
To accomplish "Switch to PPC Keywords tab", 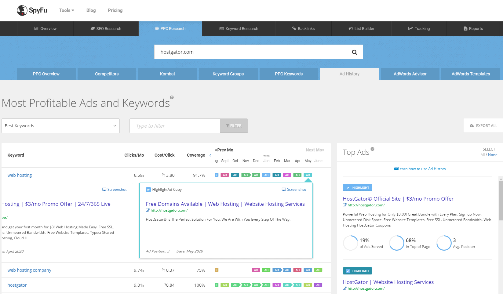I will pos(289,74).
